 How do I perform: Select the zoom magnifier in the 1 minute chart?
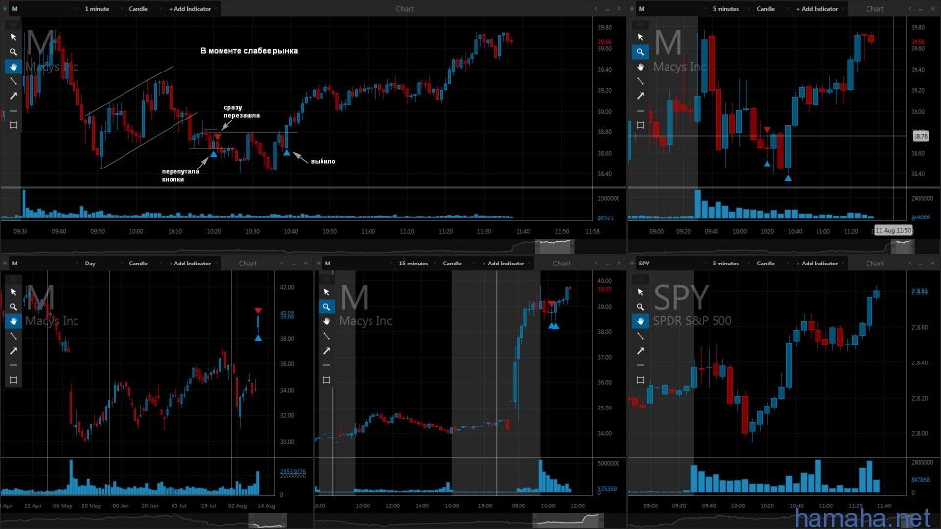(13, 52)
